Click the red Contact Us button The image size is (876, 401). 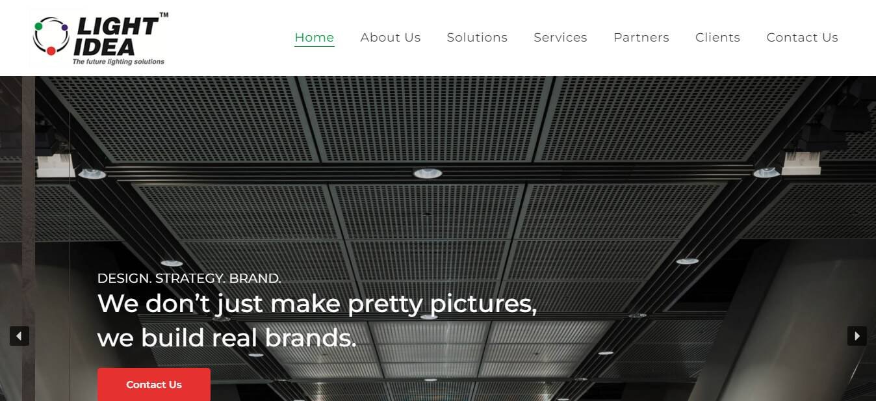[x=154, y=385]
